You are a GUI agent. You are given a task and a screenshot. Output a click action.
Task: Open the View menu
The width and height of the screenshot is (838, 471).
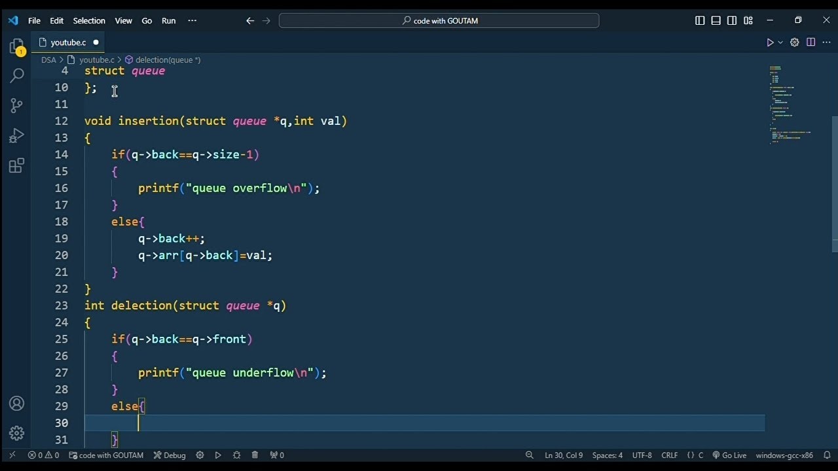(124, 21)
